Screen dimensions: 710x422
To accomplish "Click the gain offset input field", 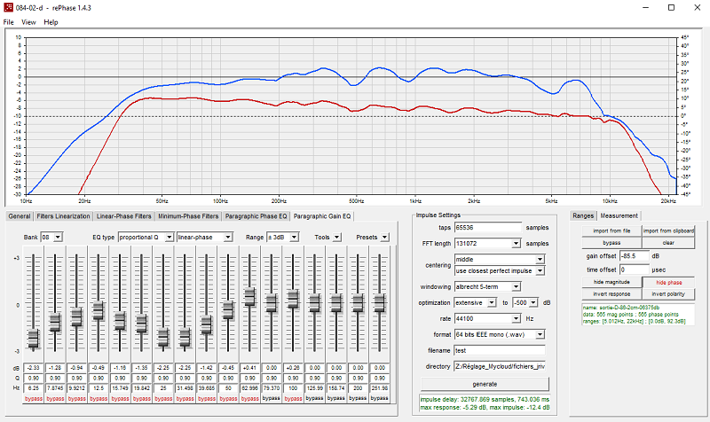I will (634, 256).
